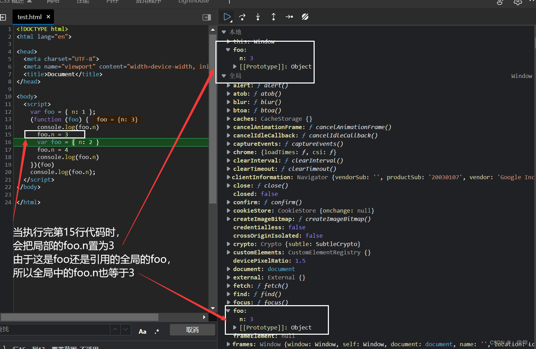Step into the next function call

pyautogui.click(x=258, y=17)
